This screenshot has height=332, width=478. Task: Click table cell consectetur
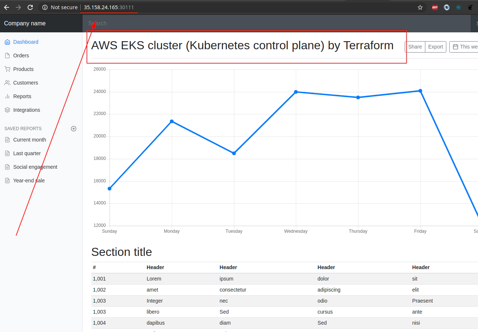click(233, 290)
